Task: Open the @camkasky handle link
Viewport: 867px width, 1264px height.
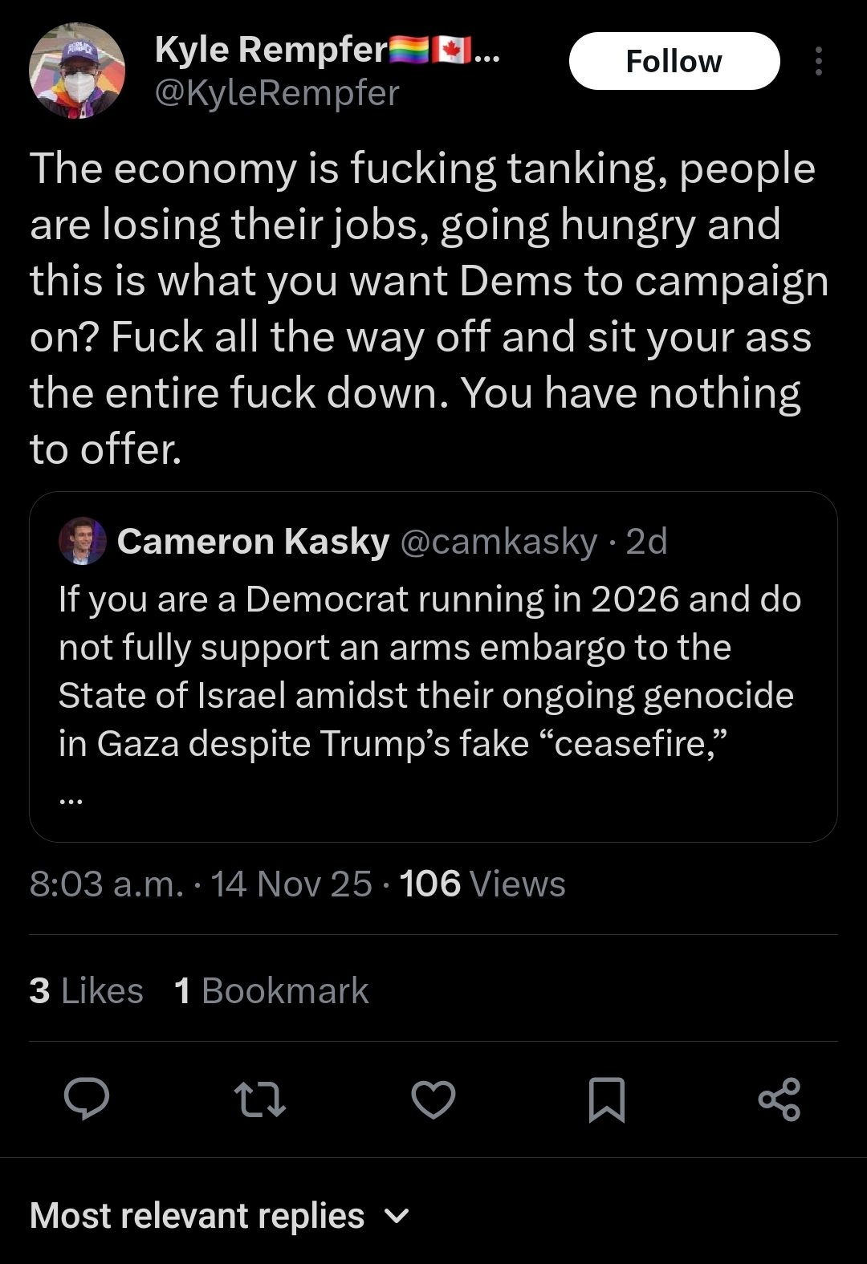Action: [x=498, y=542]
